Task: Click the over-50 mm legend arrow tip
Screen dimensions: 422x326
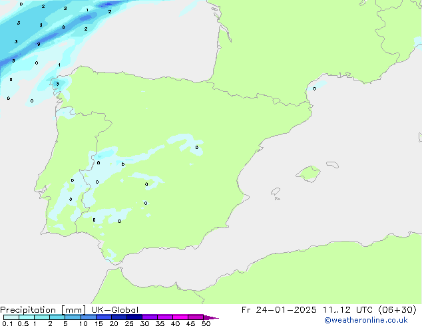Action: click(211, 317)
